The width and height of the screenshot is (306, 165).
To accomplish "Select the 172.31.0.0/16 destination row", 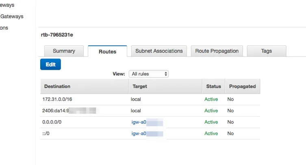I will (x=59, y=99).
